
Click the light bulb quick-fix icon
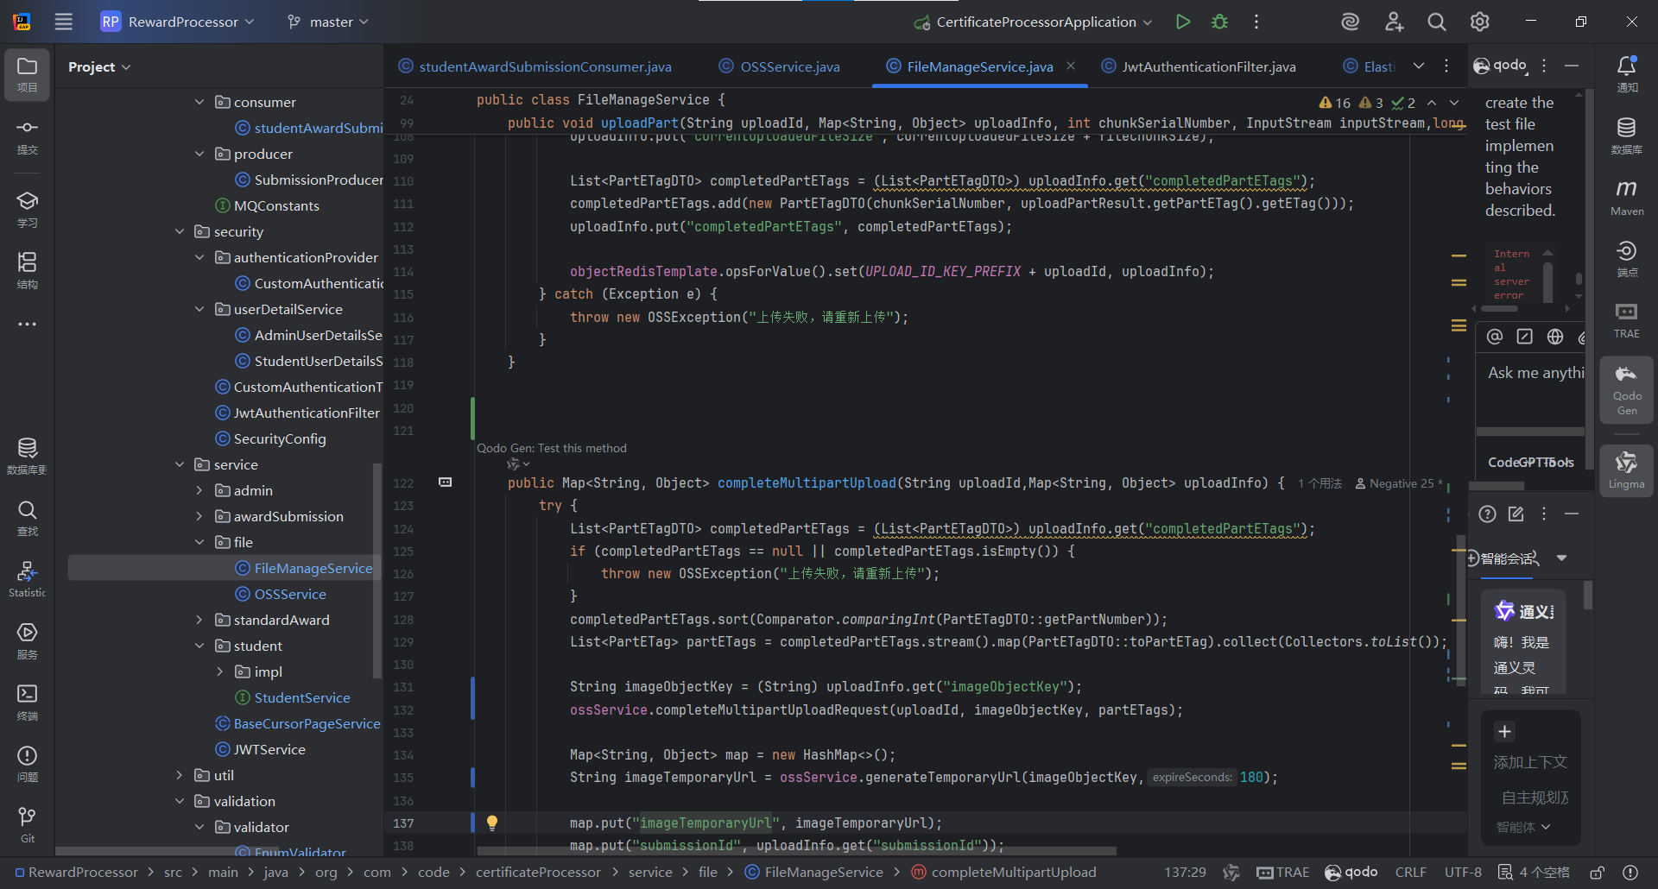pos(492,823)
